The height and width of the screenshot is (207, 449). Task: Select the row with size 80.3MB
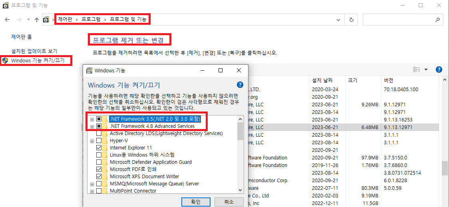pos(343,188)
